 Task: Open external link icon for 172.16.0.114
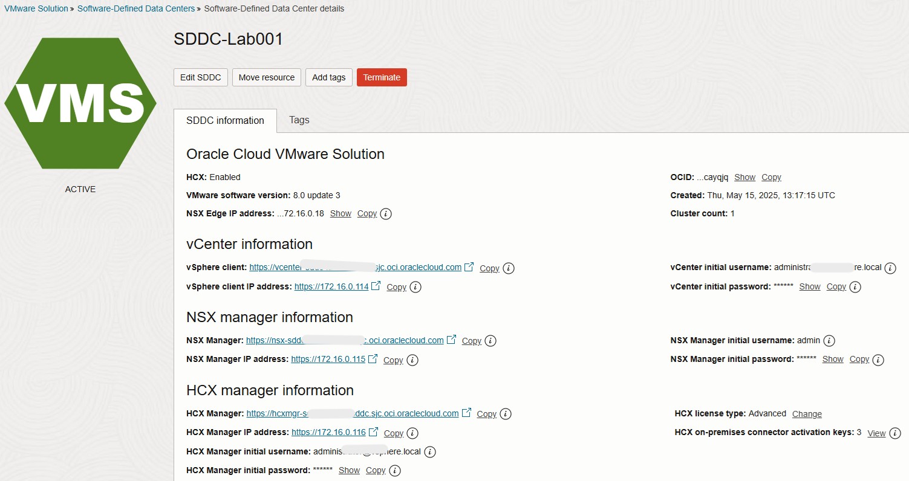tap(376, 285)
